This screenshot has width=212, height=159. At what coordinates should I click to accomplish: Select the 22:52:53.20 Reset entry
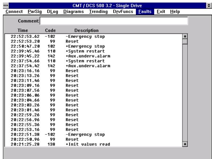(x=93, y=41)
